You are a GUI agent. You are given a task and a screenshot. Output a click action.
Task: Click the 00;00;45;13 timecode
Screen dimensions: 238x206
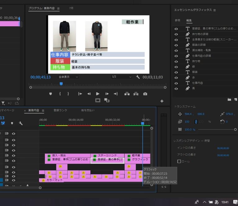41,77
